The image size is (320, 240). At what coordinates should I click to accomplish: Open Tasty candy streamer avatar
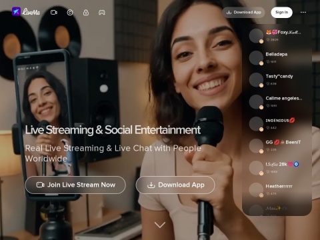tap(256, 79)
